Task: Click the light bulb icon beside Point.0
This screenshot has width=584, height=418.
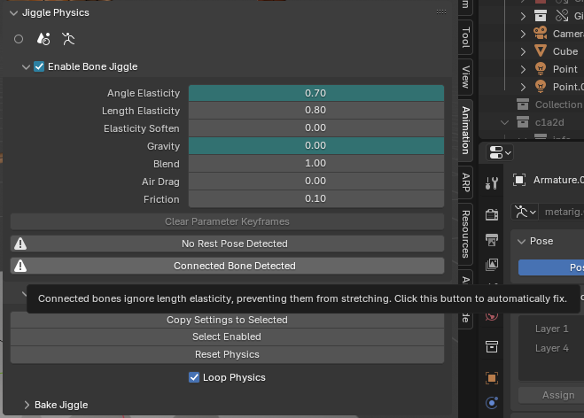Action: tap(541, 87)
